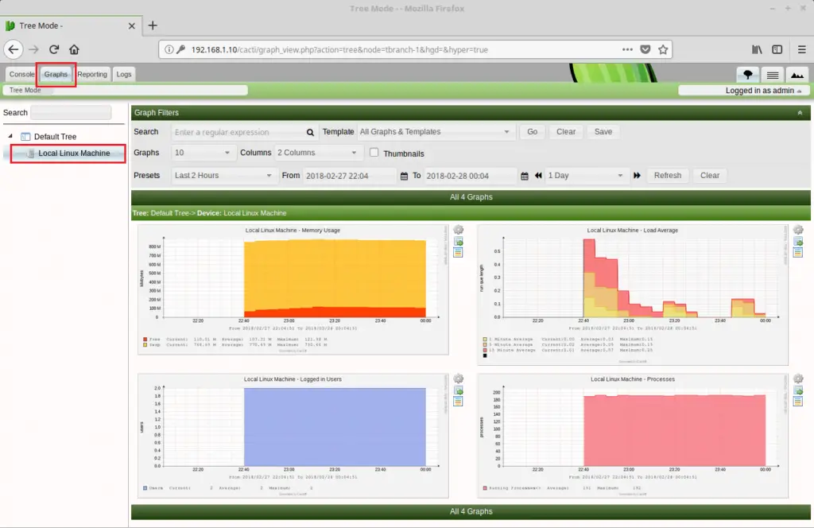Click CSV export icon for Load Average graph
Viewport: 814px width, 528px height.
[x=798, y=242]
